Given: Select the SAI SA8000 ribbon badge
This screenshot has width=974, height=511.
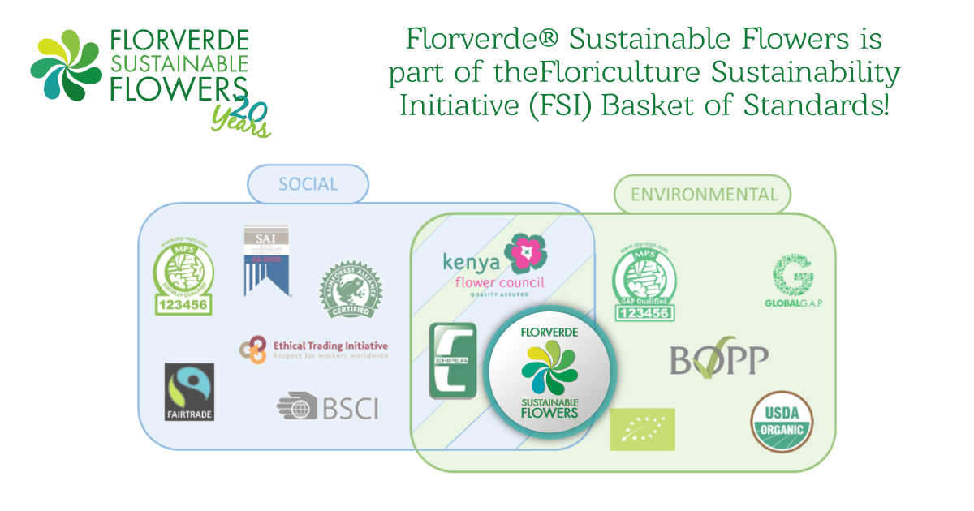Looking at the screenshot, I should [268, 260].
